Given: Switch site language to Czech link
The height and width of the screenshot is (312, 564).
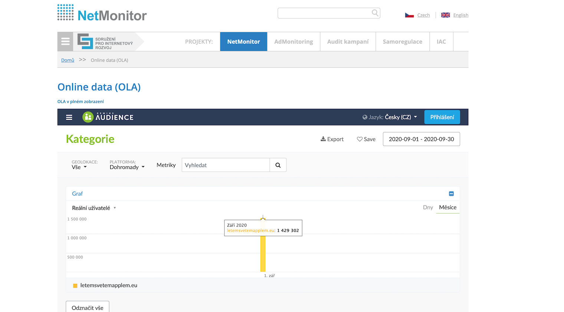Looking at the screenshot, I should 423,15.
